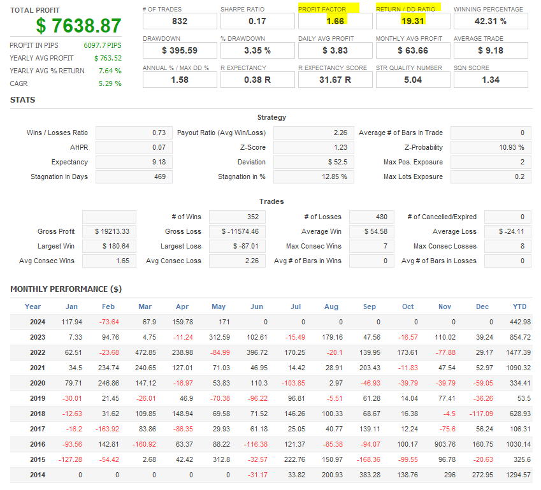Click the # of Trades box showing 832
Image resolution: width=541 pixels, height=490 pixels.
(180, 21)
